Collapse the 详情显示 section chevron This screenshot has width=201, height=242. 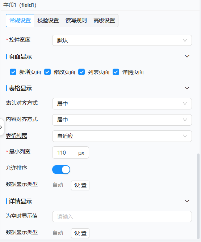(x=187, y=201)
